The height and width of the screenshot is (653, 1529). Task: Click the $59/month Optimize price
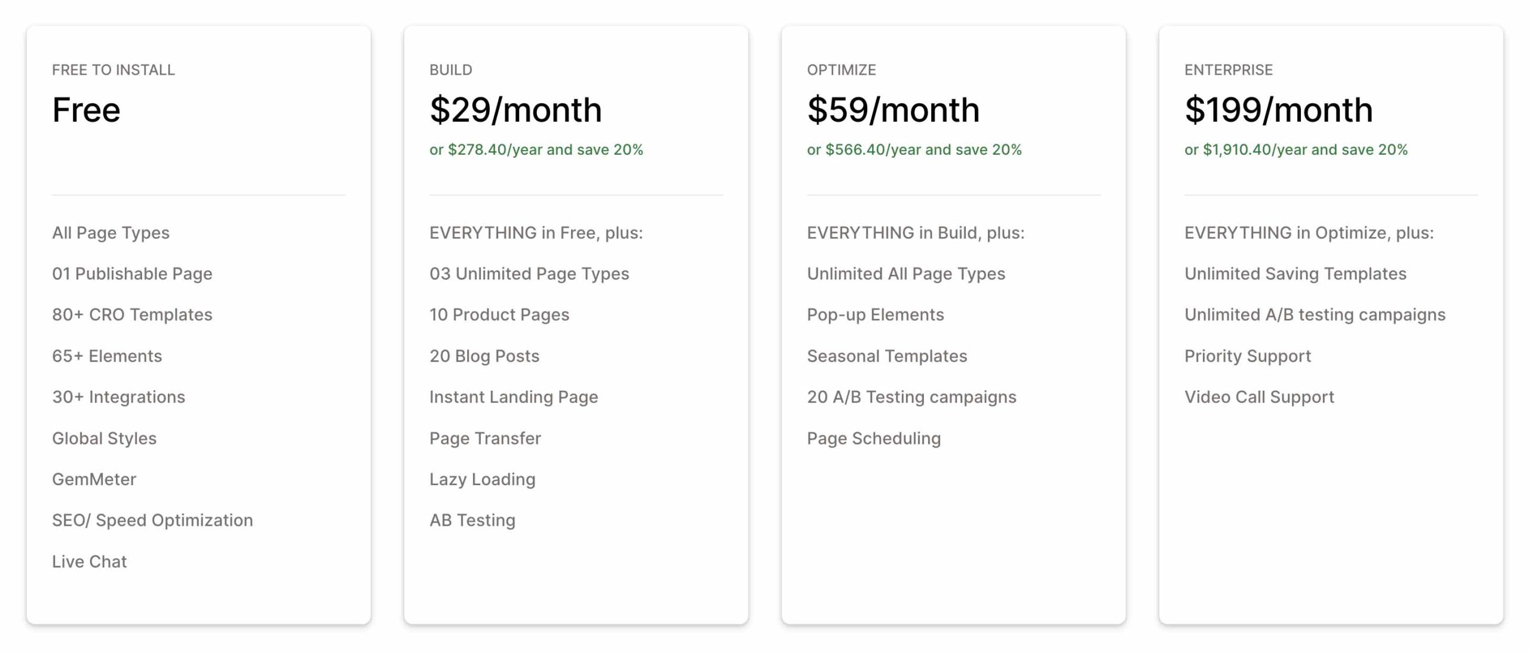[x=893, y=110]
